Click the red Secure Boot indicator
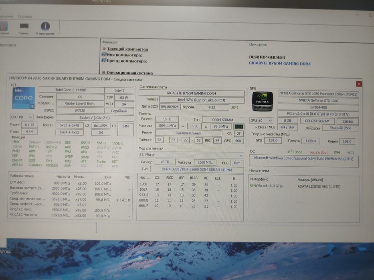Screen dimensions: 374x280 pyautogui.click(x=318, y=152)
